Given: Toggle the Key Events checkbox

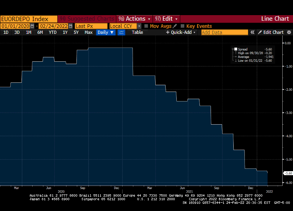Looking at the screenshot, I should (x=182, y=26).
